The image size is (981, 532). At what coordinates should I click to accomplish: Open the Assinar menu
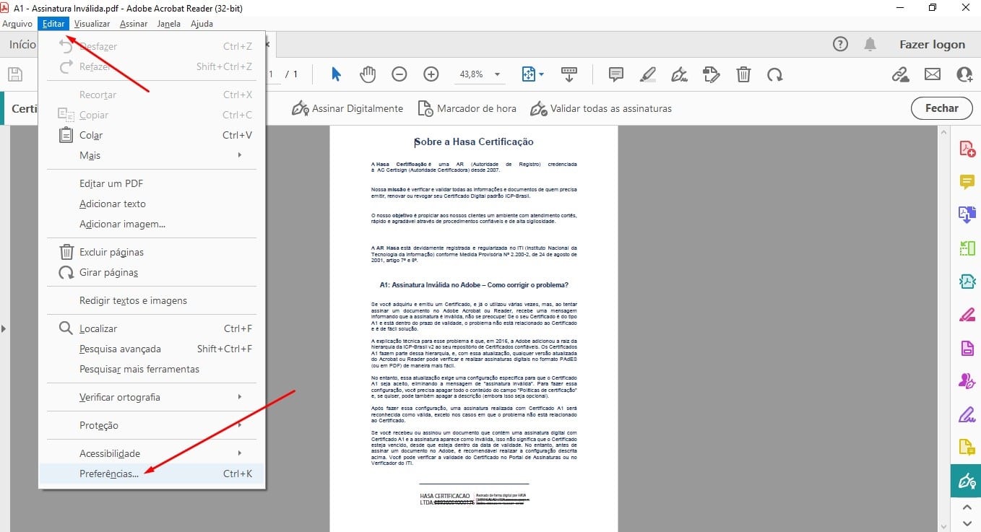[x=134, y=24]
